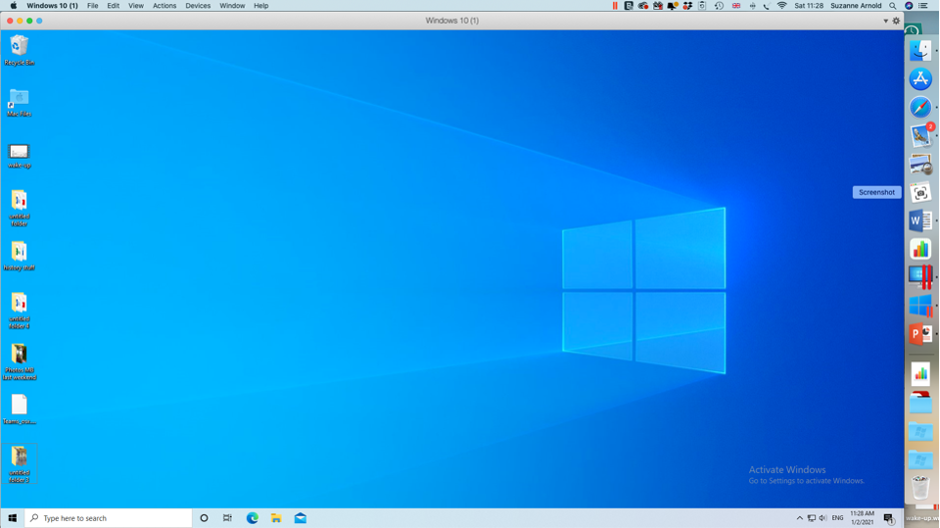Open the Screenshot app in dock

click(x=920, y=193)
